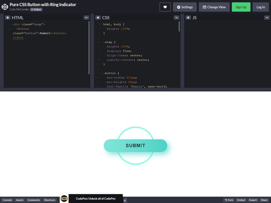Collapse the HTML panel with its chevron

86,17
